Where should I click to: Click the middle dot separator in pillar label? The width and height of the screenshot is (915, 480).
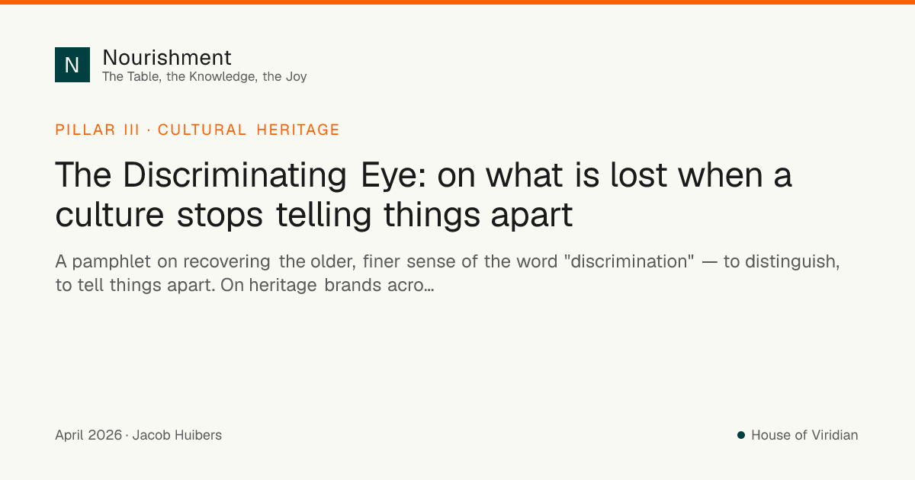149,130
